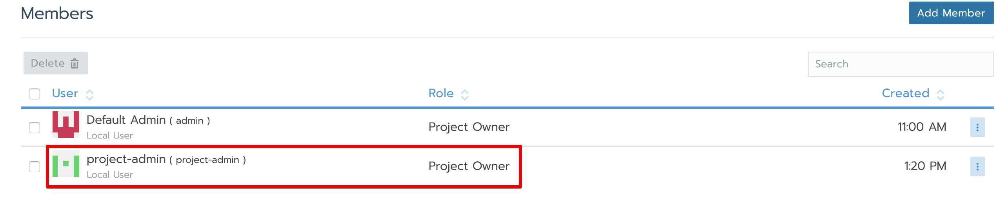Toggle sort arrows beside User column

point(89,95)
